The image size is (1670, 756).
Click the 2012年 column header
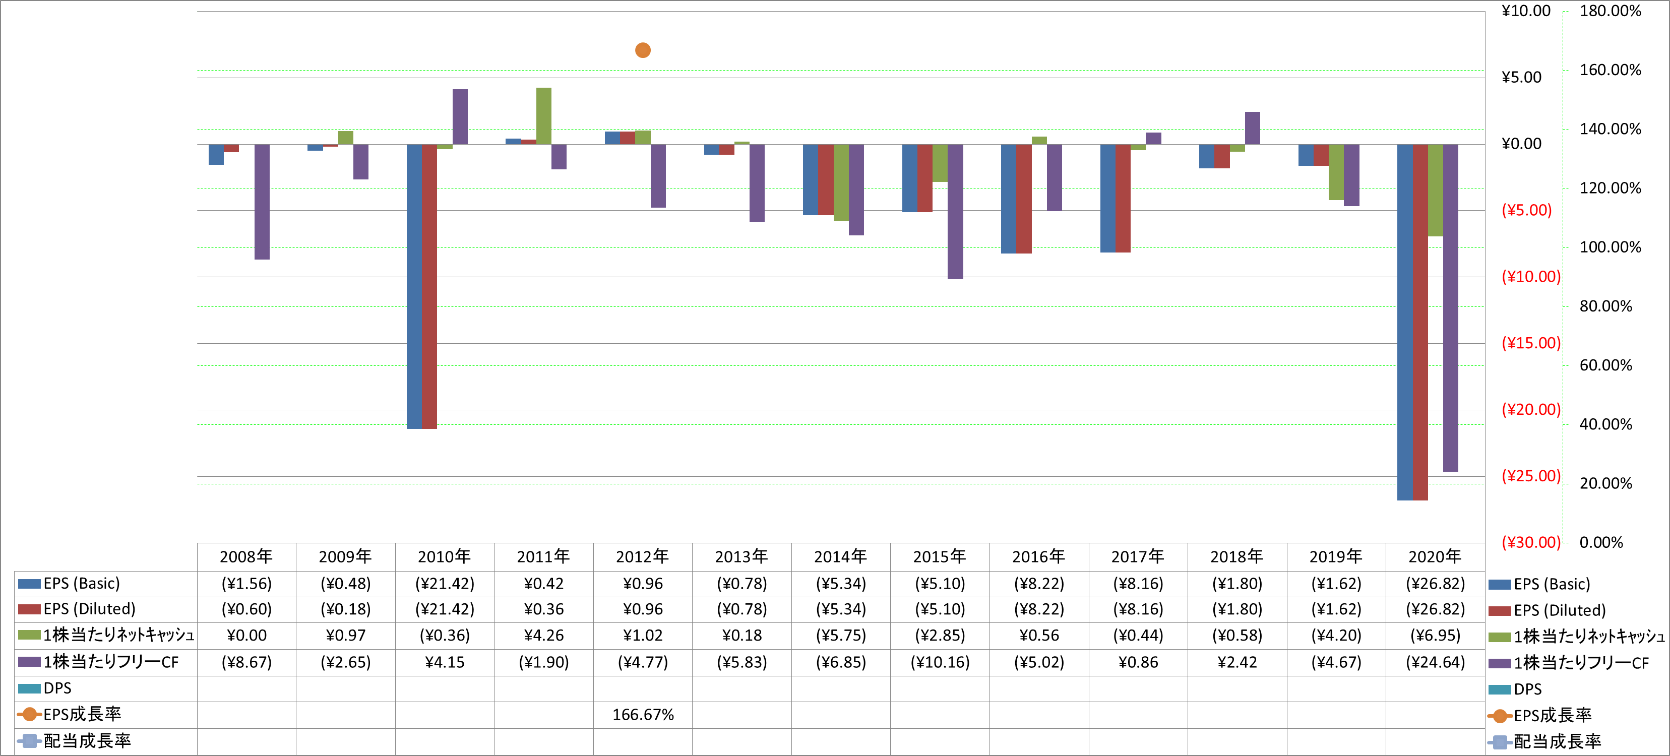click(x=643, y=557)
